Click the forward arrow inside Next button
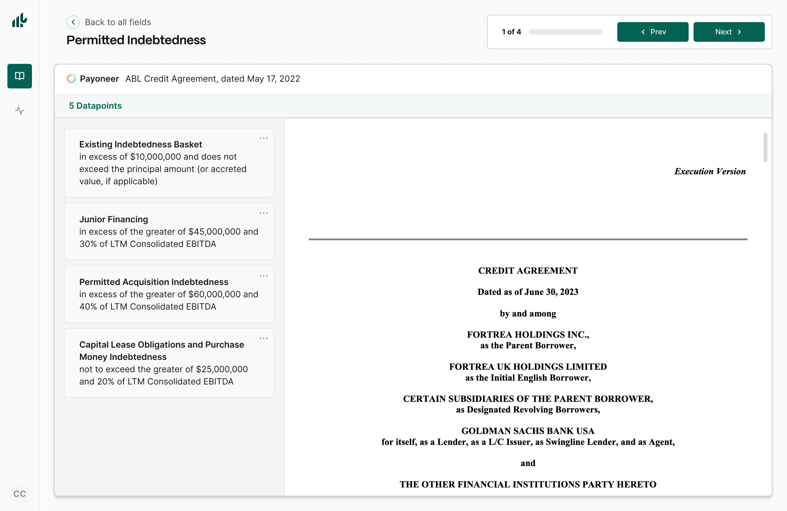Image resolution: width=787 pixels, height=511 pixels. (x=740, y=32)
